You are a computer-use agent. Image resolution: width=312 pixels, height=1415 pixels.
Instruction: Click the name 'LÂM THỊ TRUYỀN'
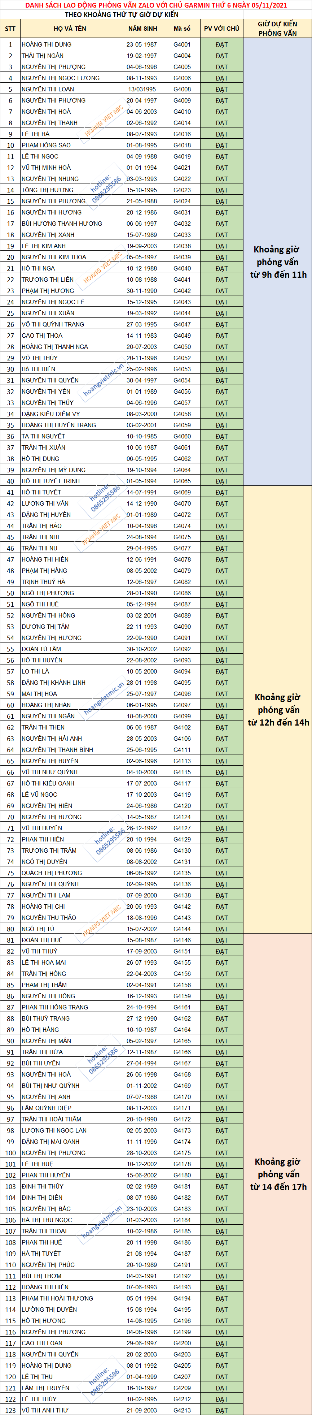[45, 1388]
